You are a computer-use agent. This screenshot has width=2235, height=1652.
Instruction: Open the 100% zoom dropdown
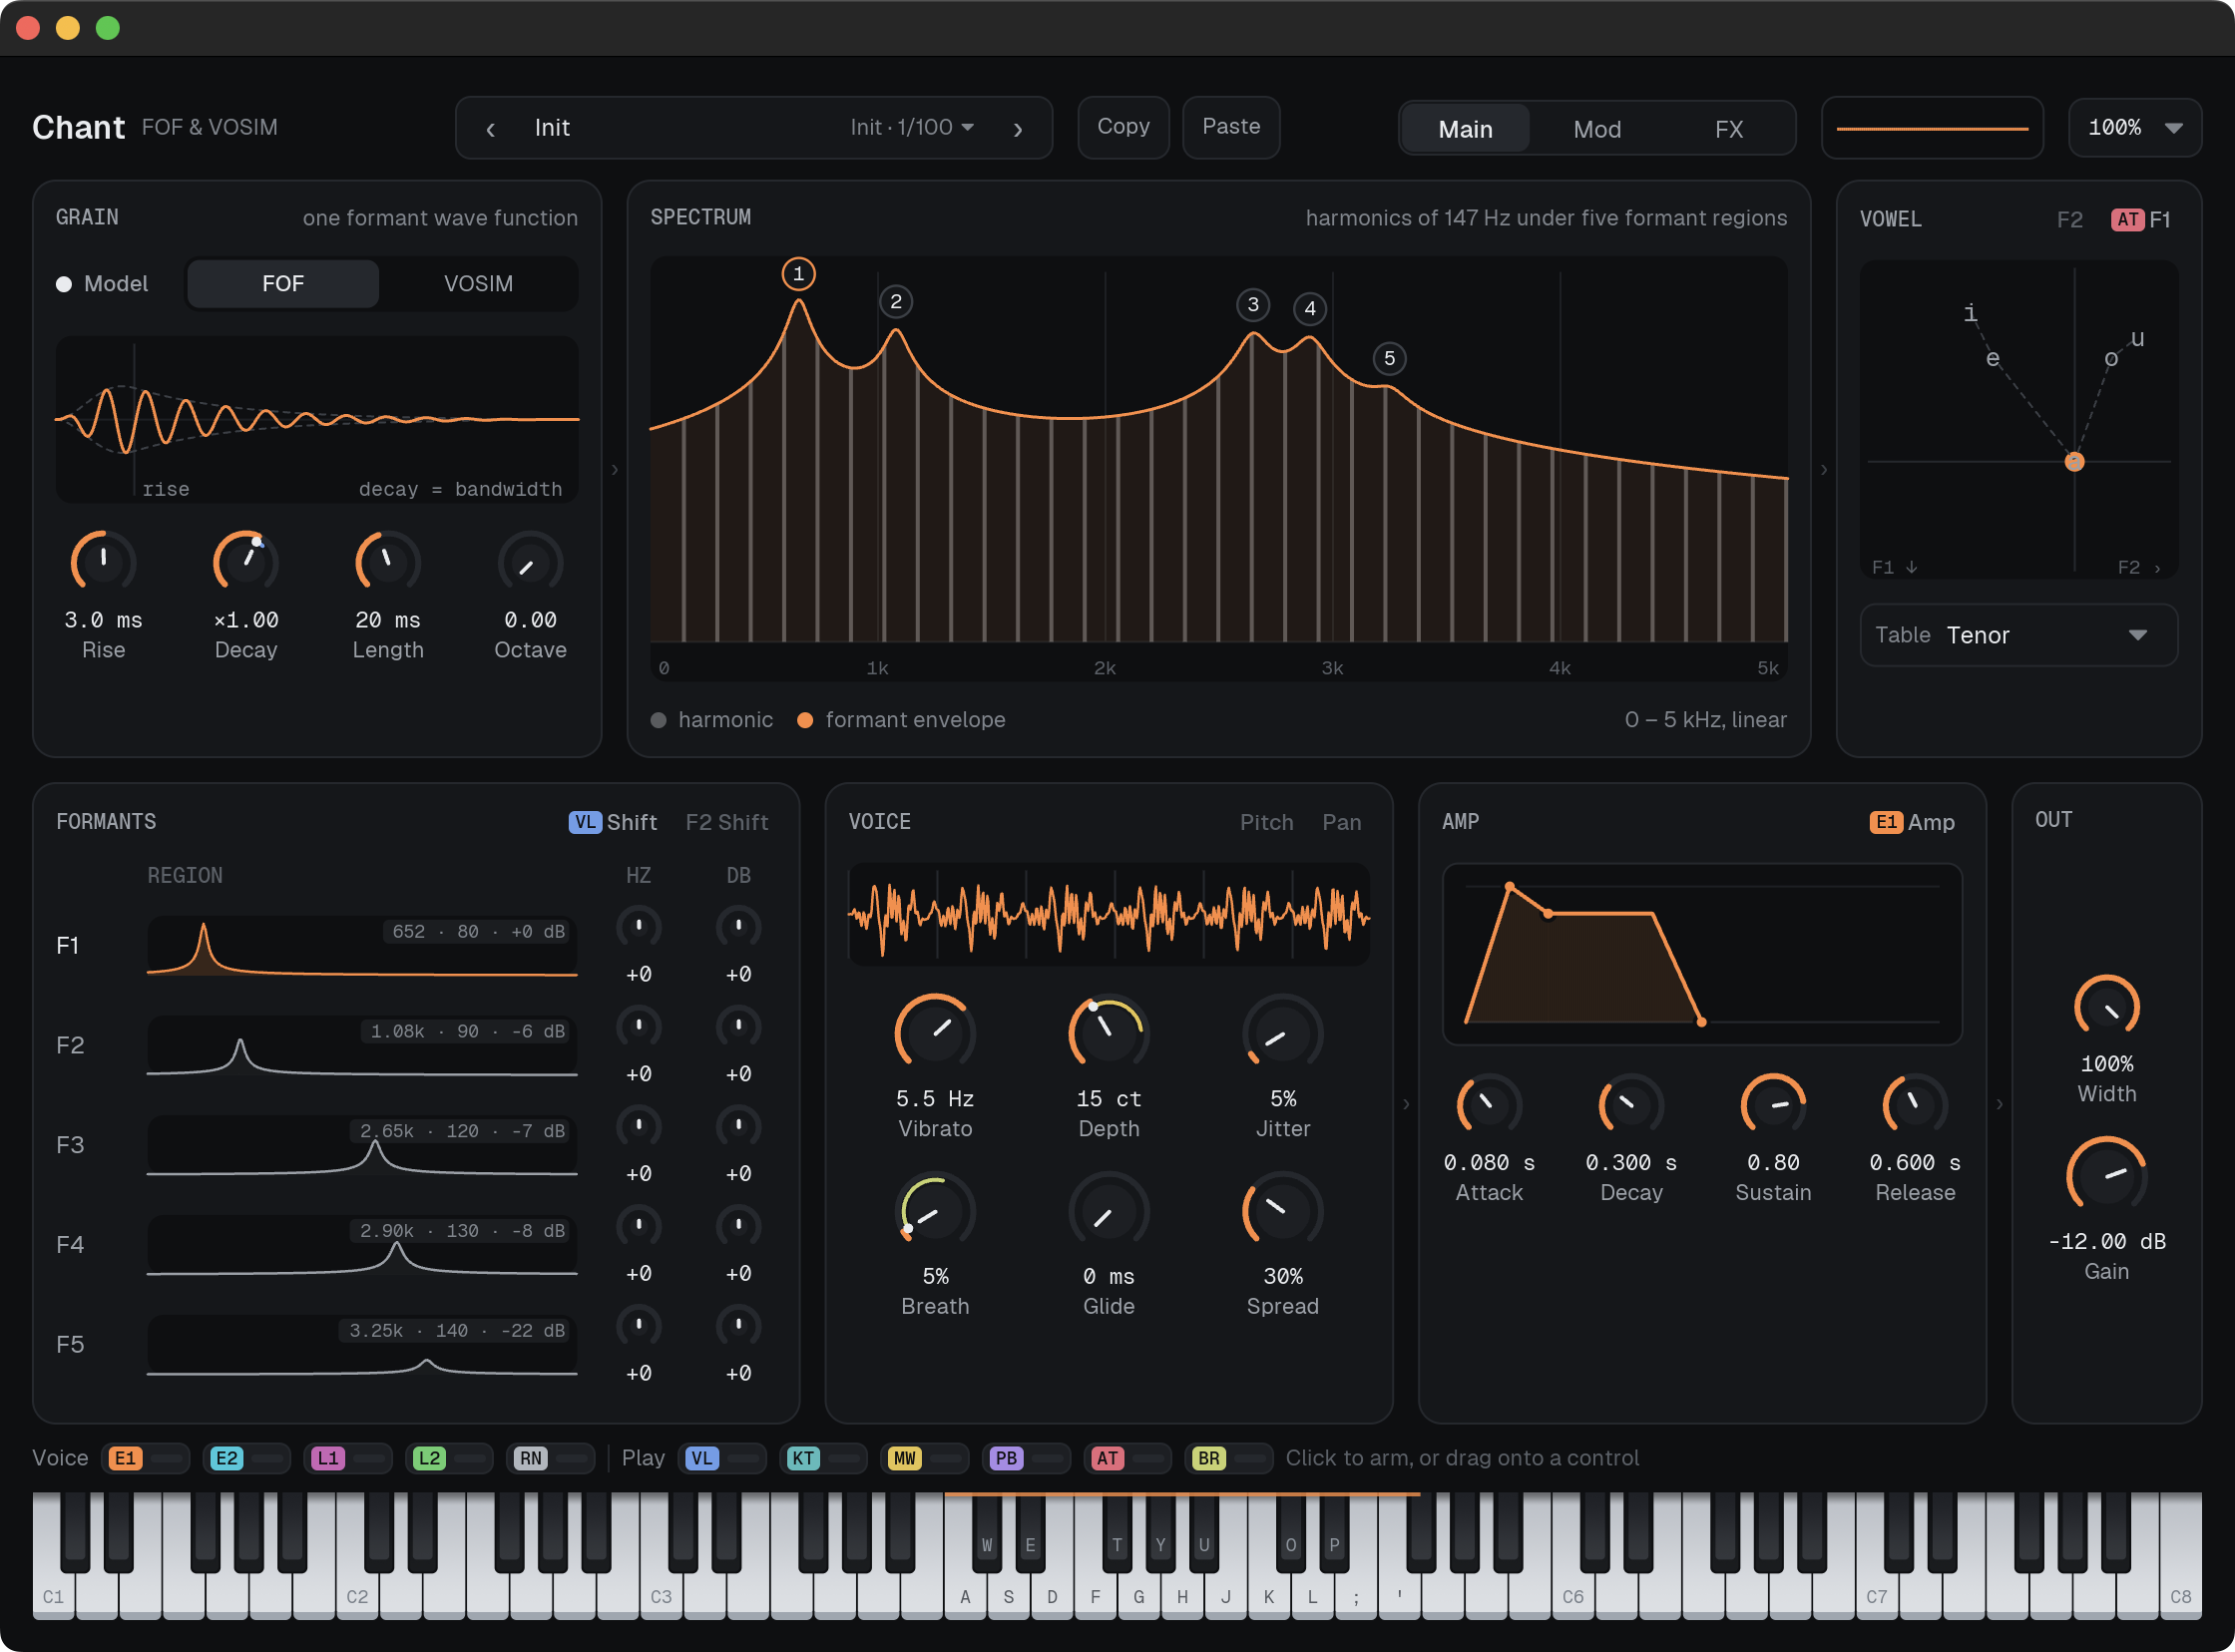(2135, 127)
